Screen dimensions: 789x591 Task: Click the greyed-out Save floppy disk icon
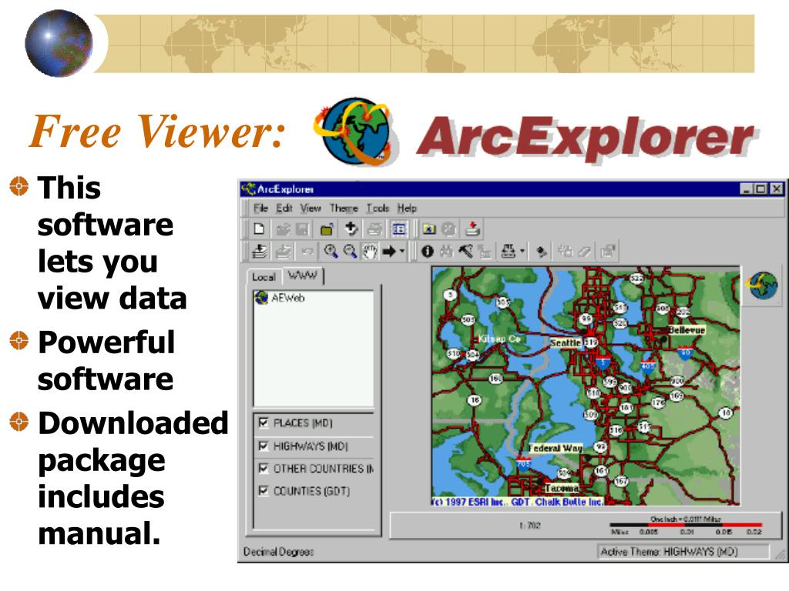click(x=302, y=229)
